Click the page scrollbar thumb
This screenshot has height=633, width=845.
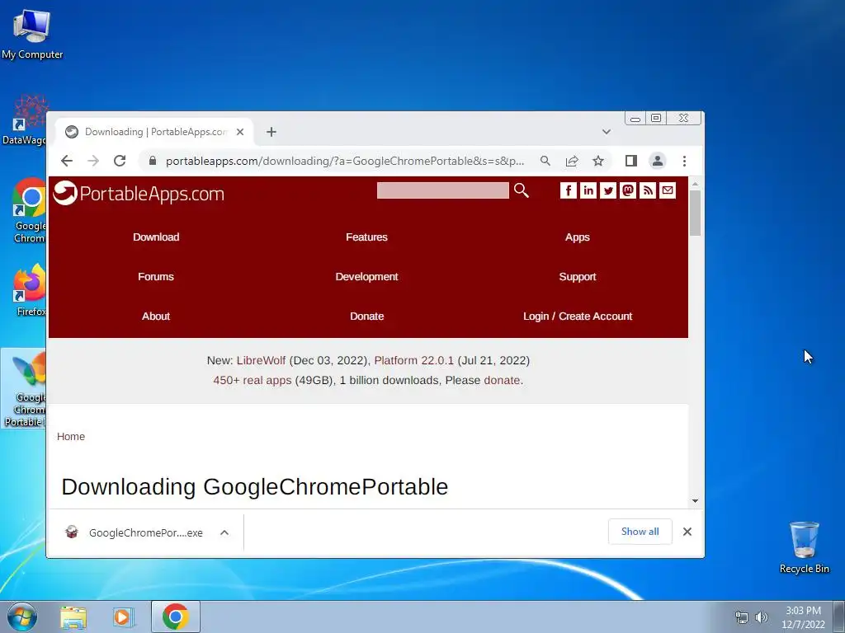695,213
